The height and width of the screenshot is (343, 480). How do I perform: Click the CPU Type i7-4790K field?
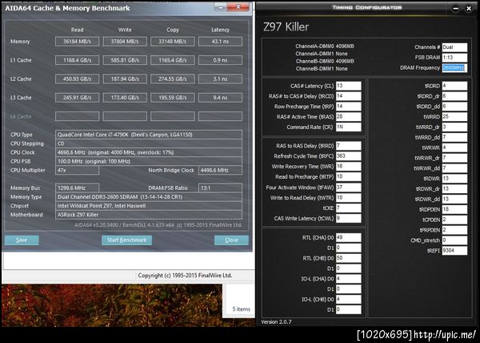(149, 135)
